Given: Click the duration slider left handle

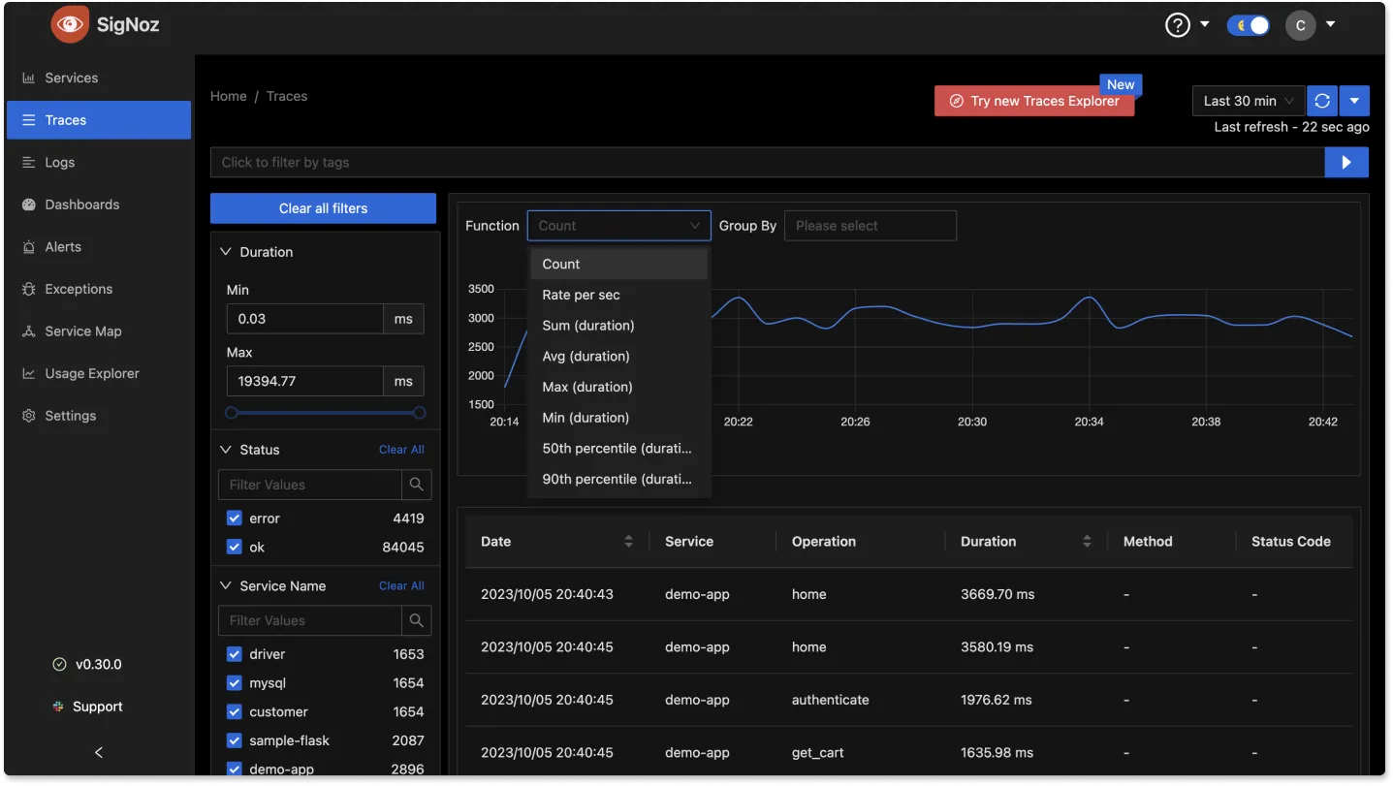Looking at the screenshot, I should 231,413.
